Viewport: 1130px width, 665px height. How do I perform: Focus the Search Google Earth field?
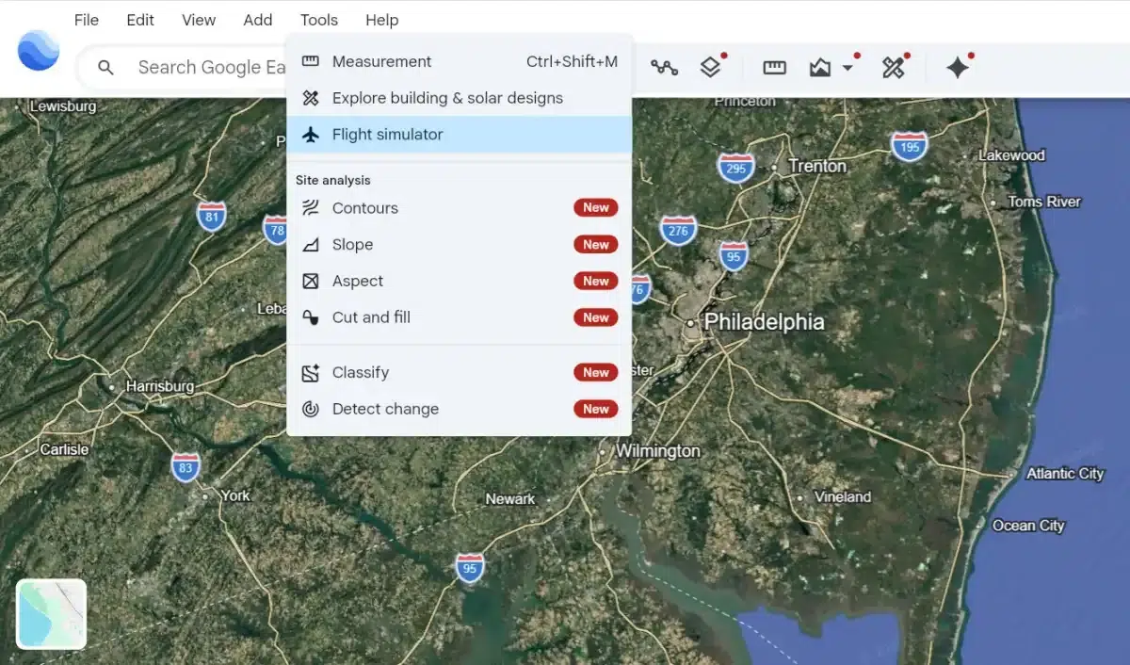coord(212,68)
